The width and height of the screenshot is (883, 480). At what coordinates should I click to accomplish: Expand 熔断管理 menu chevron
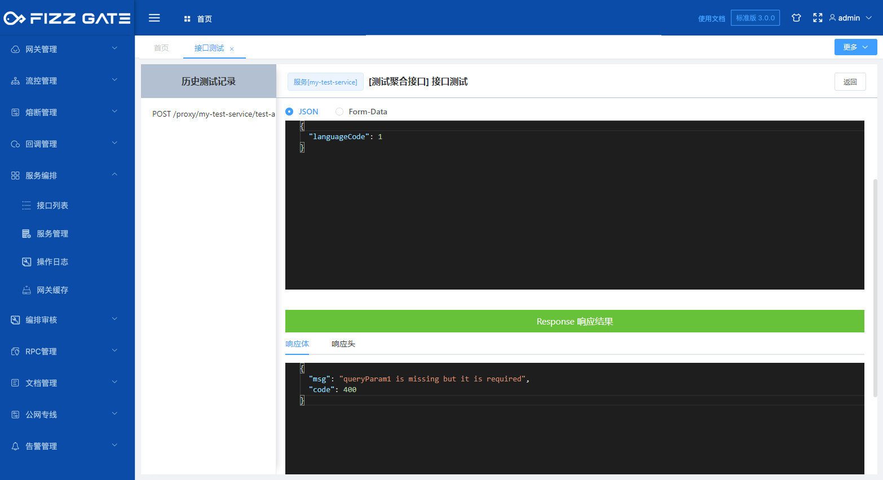point(114,112)
